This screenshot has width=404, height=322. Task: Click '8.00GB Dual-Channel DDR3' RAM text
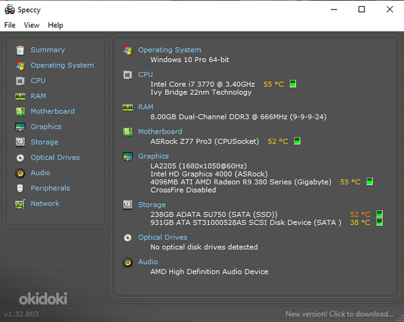click(x=200, y=117)
